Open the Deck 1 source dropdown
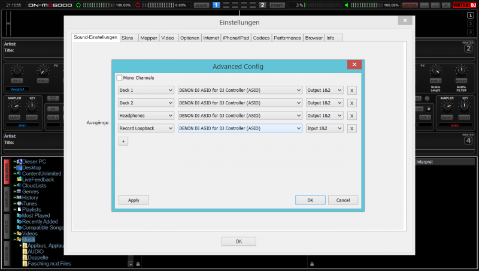 146,90
